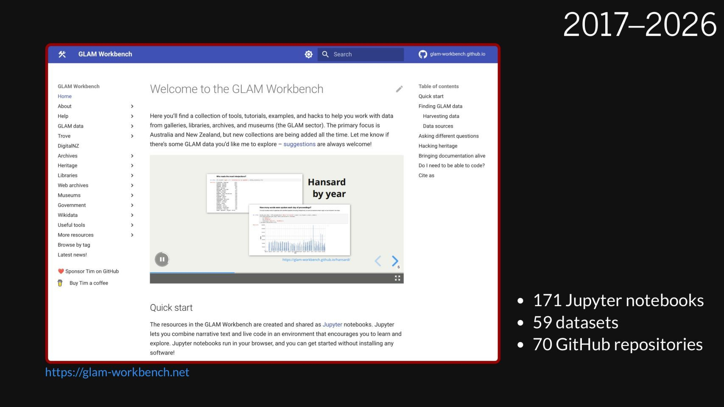
Task: Jump to Do I need to code?
Action: (451, 166)
